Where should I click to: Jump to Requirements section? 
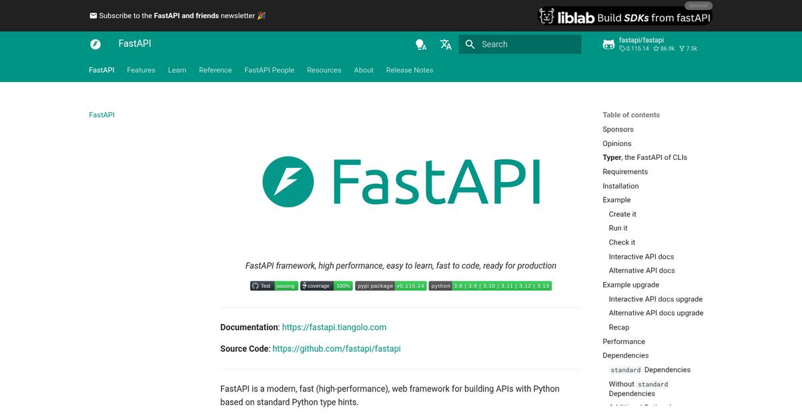[x=625, y=172]
